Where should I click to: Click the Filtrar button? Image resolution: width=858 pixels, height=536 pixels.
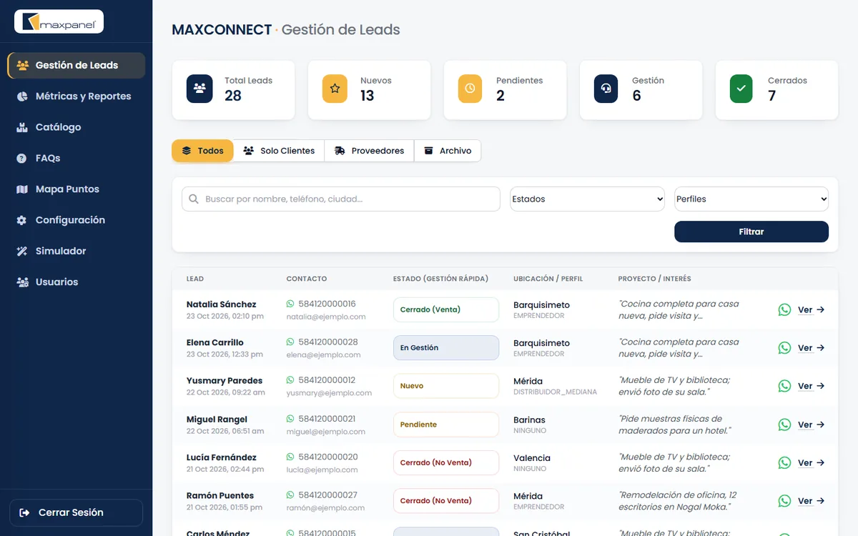(751, 232)
